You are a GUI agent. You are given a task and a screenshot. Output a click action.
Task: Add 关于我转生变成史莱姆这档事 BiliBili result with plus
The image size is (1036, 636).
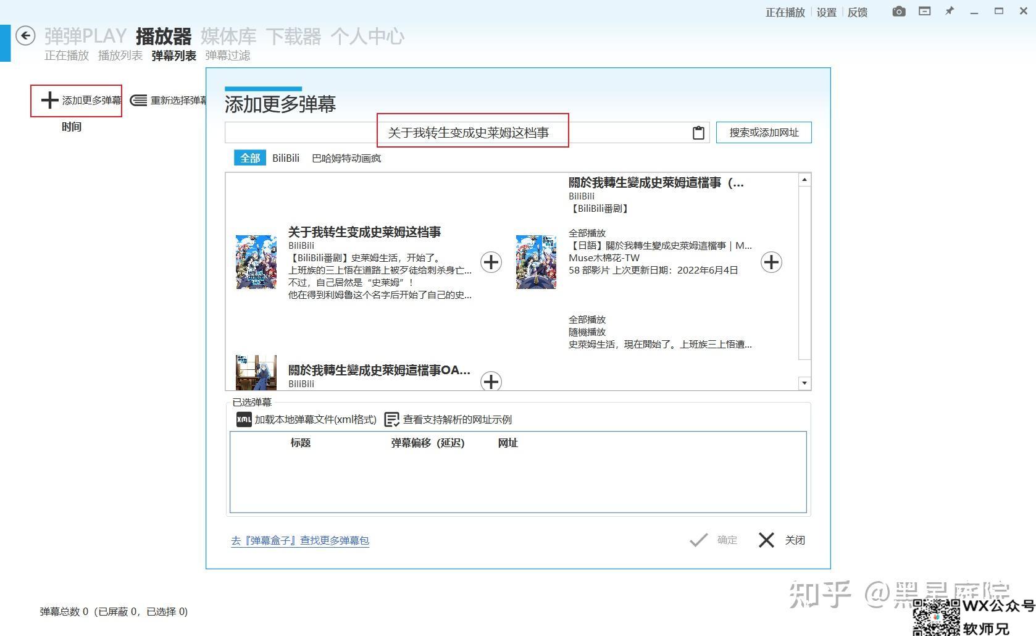pyautogui.click(x=491, y=262)
